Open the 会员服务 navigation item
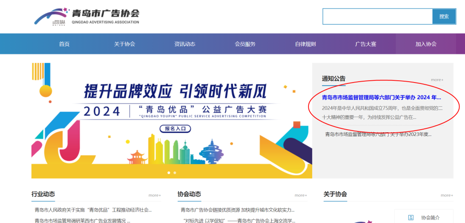The image size is (465, 223). point(245,44)
